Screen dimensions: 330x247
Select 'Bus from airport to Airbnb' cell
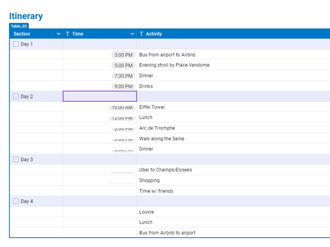coord(233,55)
